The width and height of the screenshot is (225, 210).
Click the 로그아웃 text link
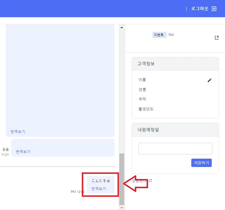click(200, 9)
